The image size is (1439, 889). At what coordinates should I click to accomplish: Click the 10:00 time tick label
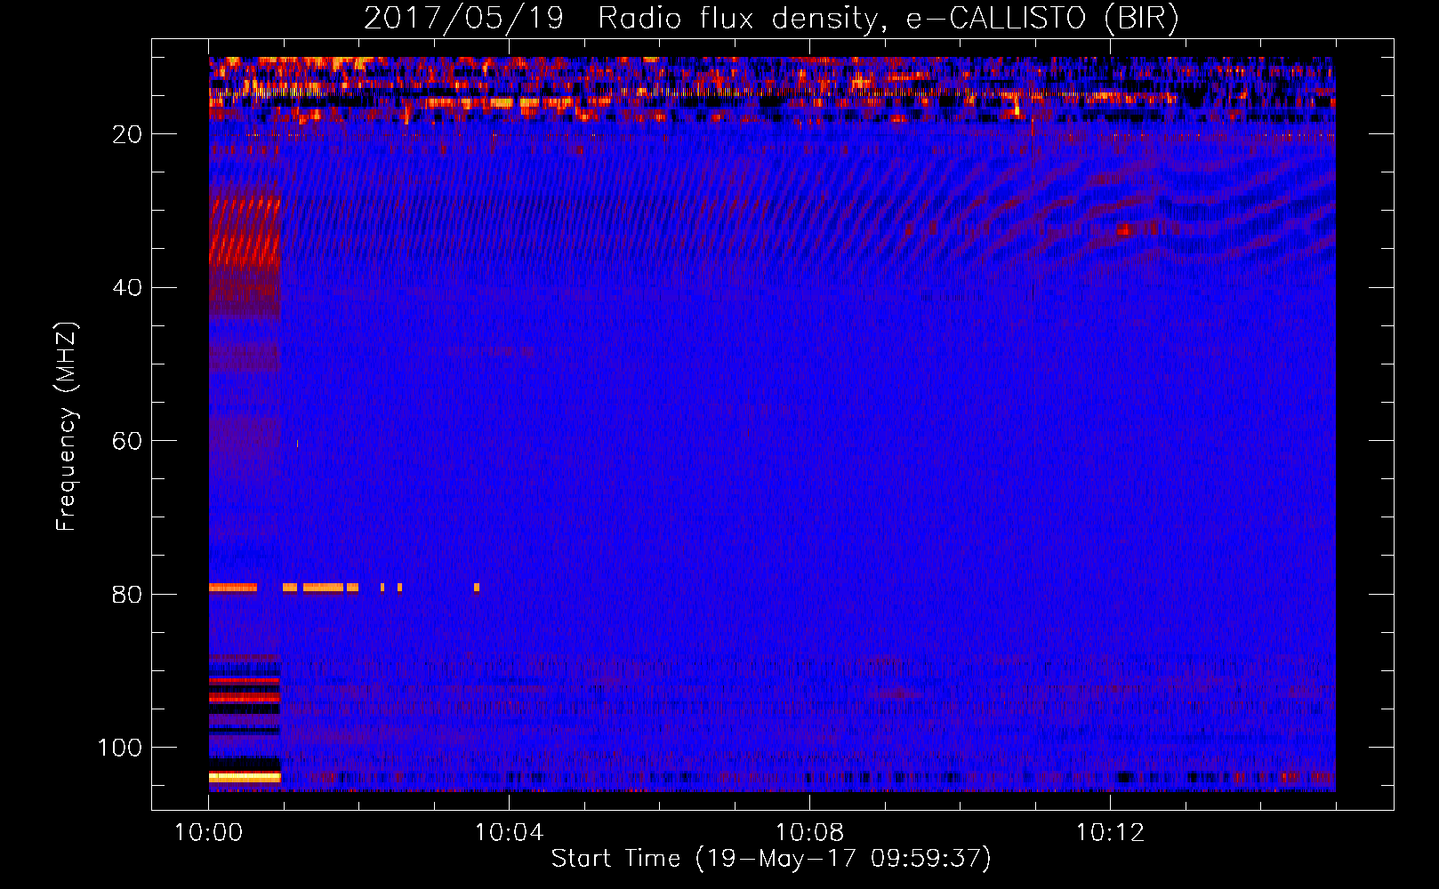point(208,833)
